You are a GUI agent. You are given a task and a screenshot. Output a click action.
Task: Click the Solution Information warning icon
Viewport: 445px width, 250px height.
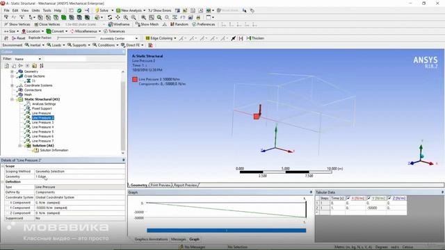click(x=36, y=150)
